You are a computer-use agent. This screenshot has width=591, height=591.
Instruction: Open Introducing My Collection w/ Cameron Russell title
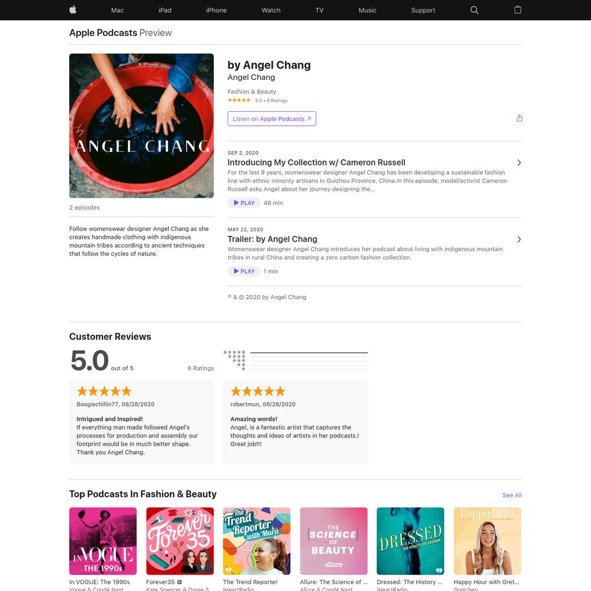coord(316,163)
